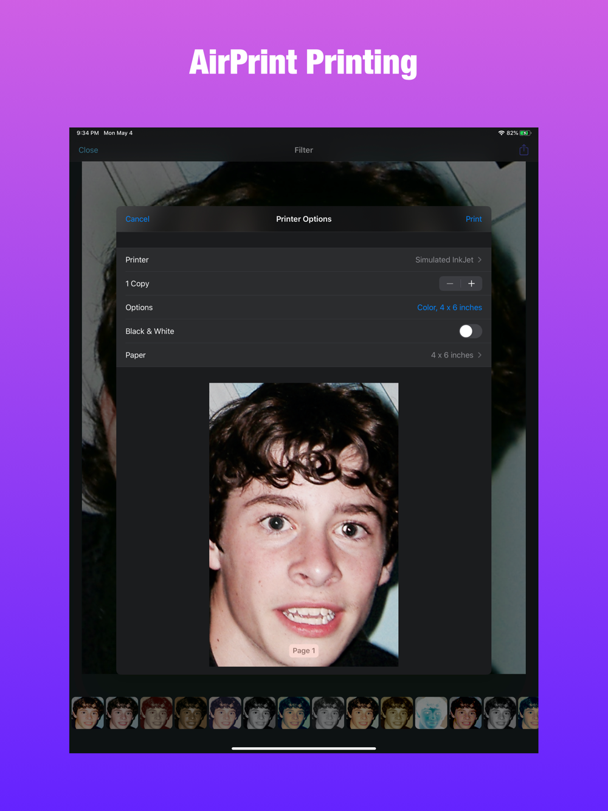Tap Print in the Printer Options header
The height and width of the screenshot is (811, 608).
click(474, 219)
